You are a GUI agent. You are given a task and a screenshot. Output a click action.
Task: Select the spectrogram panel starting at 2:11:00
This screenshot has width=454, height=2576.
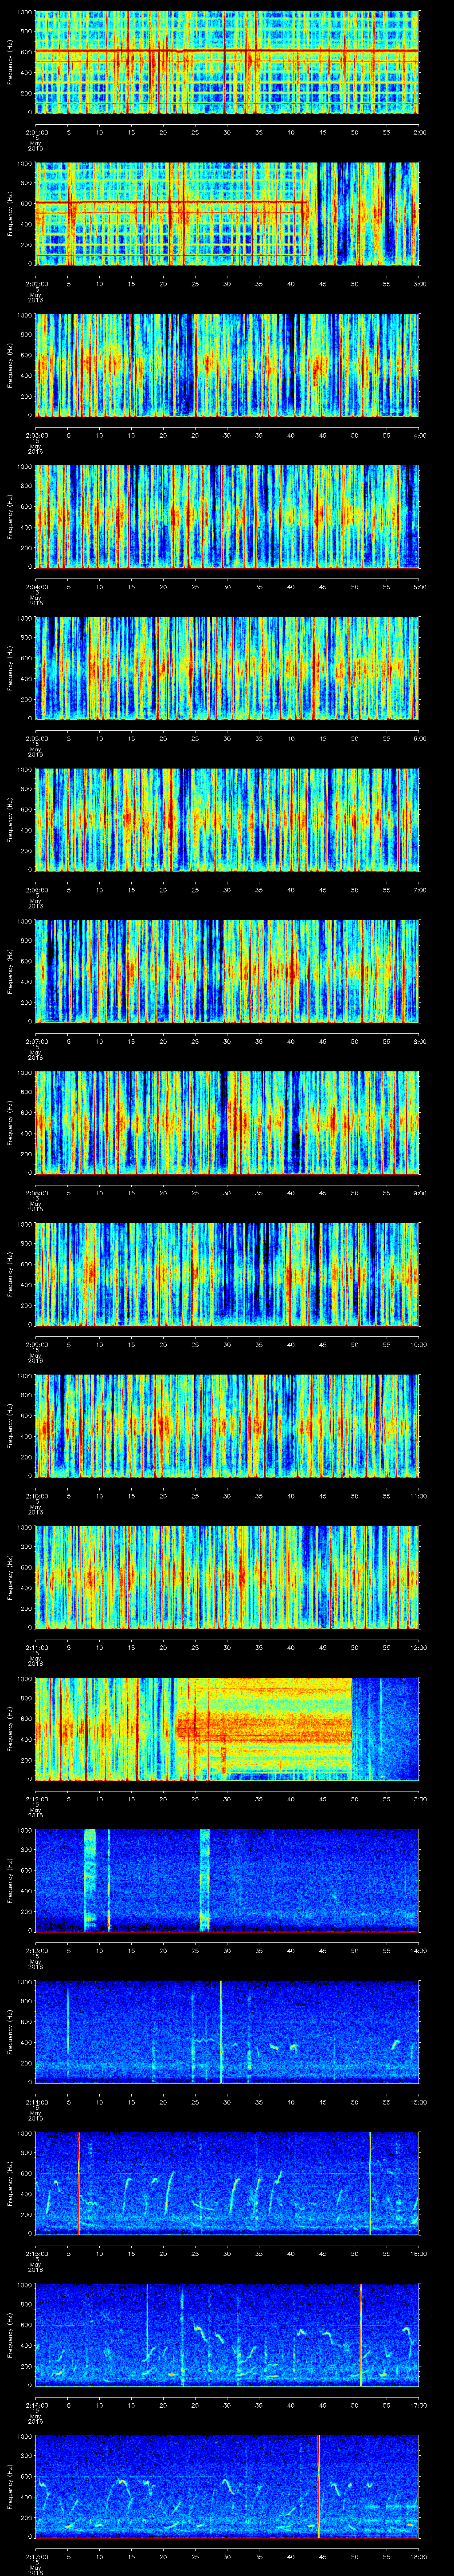click(x=227, y=1578)
